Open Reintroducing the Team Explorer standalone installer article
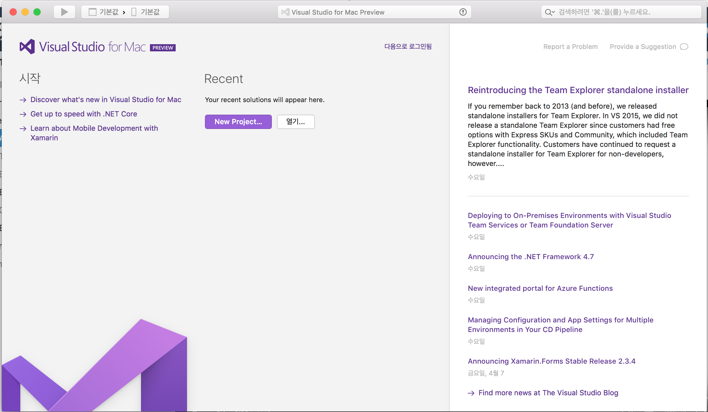Viewport: 708px width, 412px height. (578, 90)
